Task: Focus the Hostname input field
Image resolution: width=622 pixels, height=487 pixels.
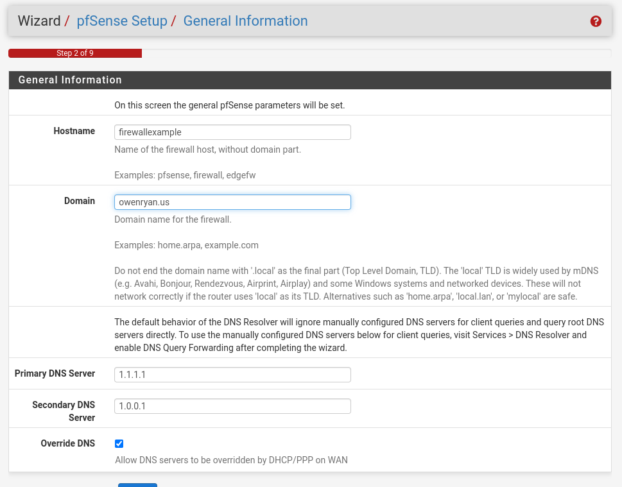Action: pyautogui.click(x=232, y=132)
